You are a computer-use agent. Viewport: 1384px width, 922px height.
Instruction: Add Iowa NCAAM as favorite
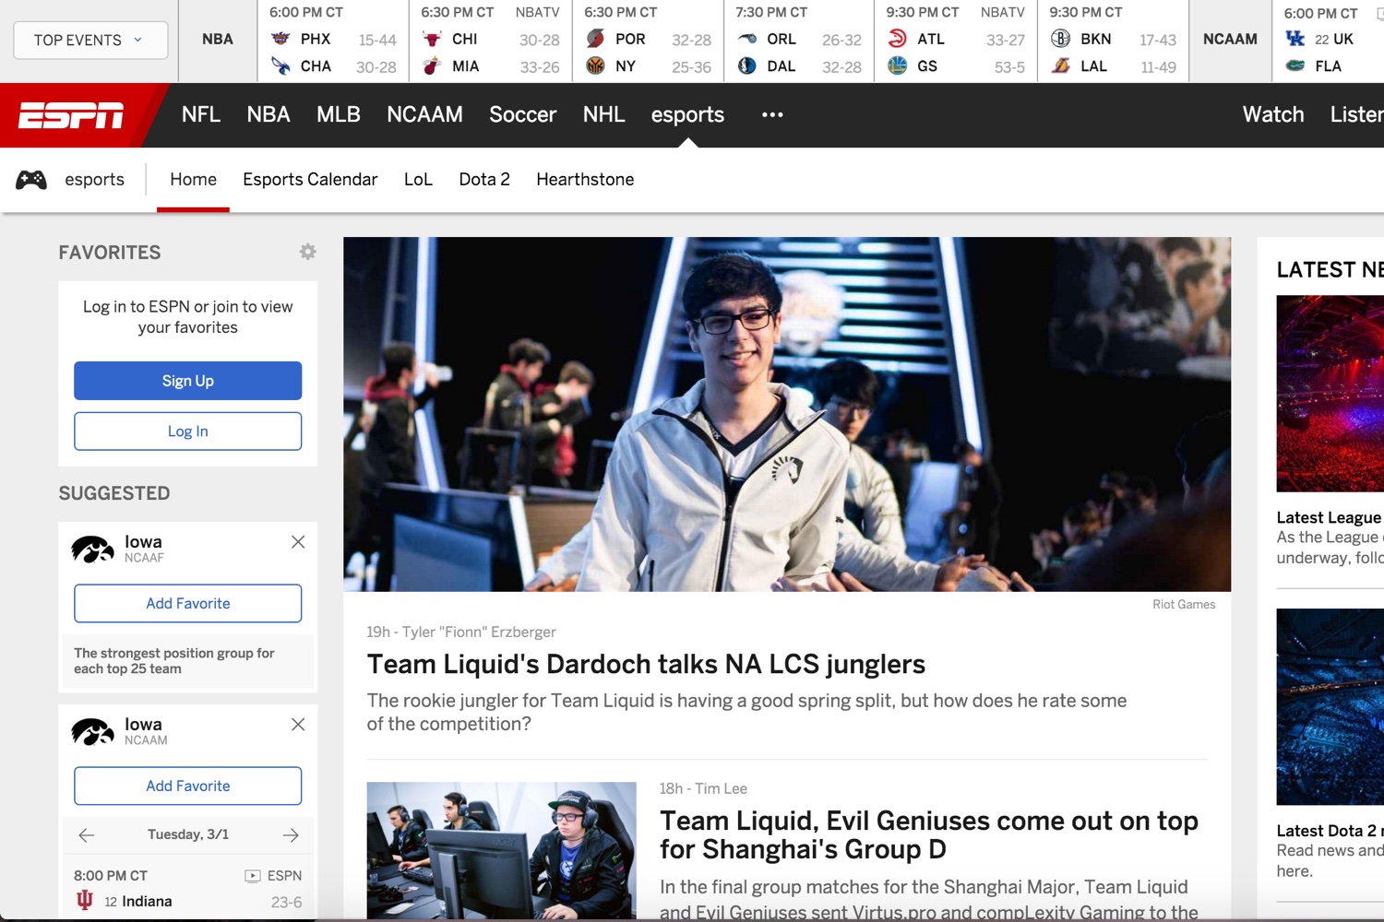[188, 786]
